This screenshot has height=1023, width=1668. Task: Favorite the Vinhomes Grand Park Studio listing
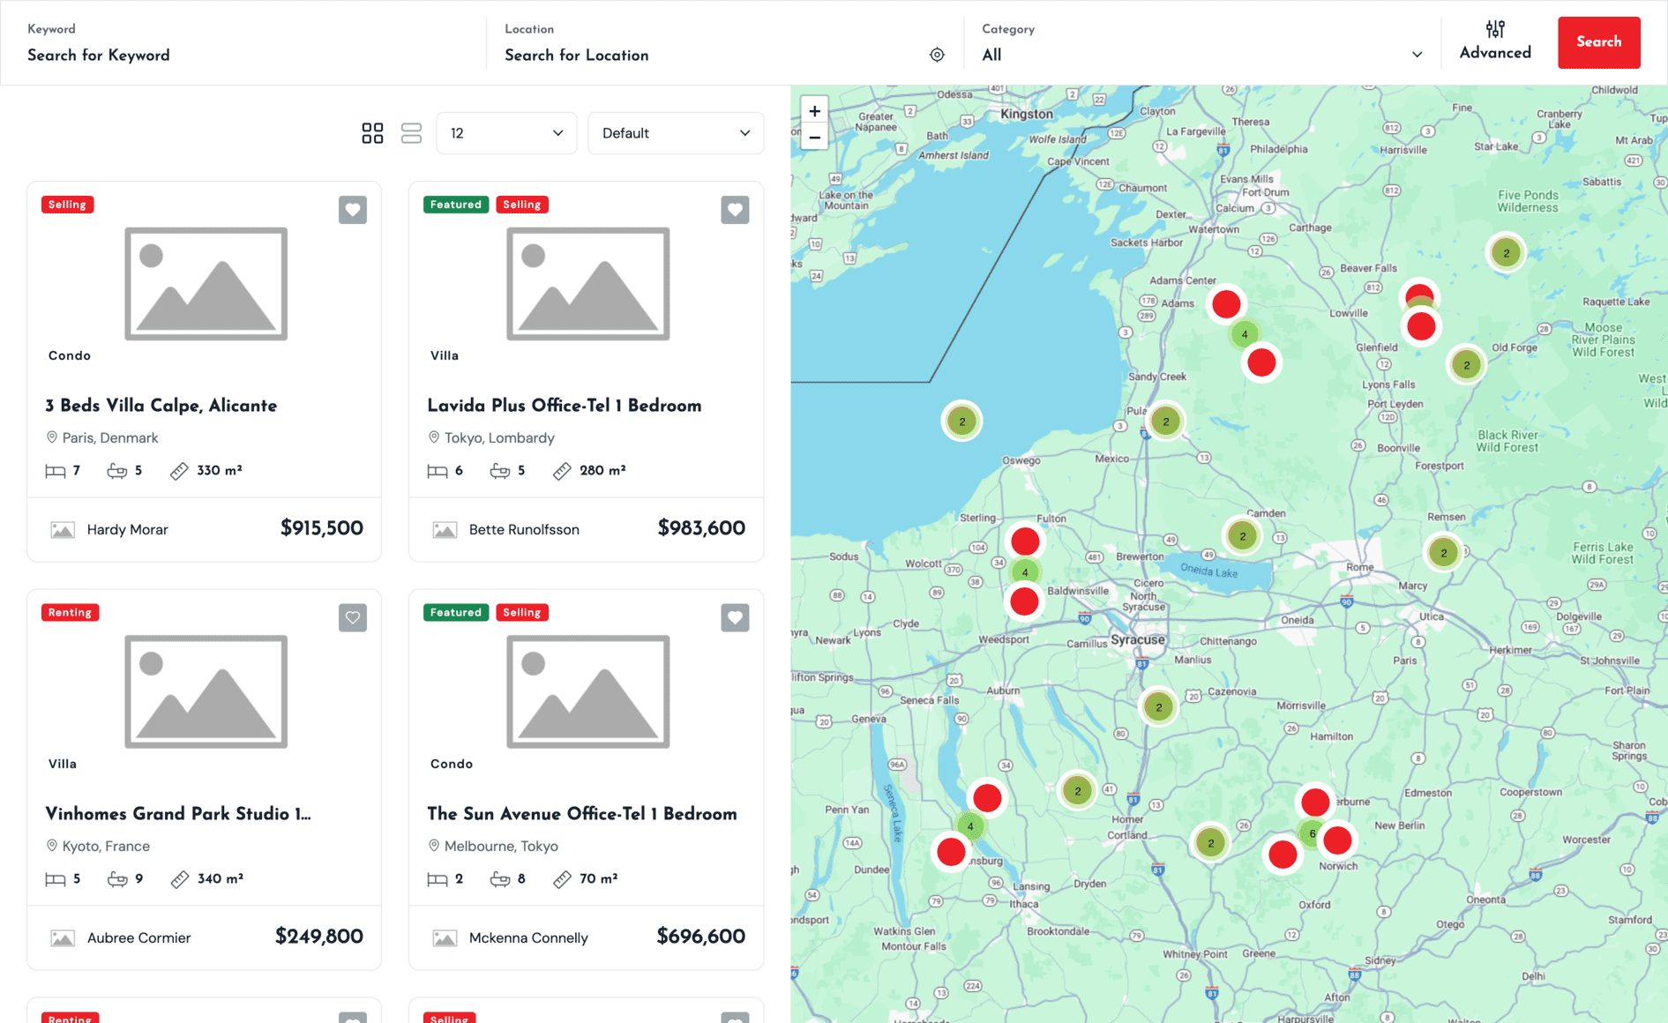click(x=353, y=617)
